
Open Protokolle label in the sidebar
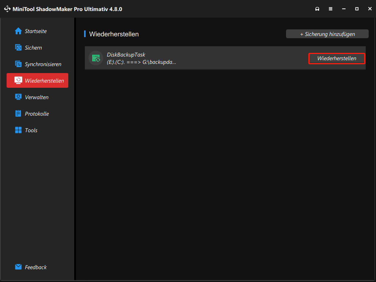click(x=37, y=114)
